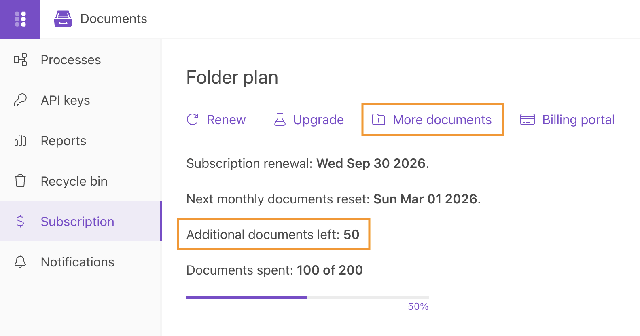Click the Recycle bin trash icon

click(x=20, y=181)
